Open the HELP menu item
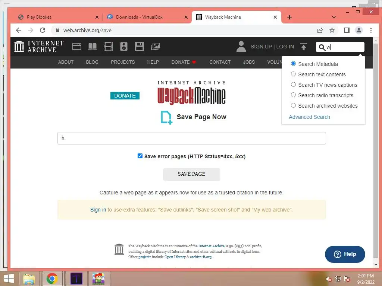Image resolution: width=382 pixels, height=286 pixels. click(153, 62)
